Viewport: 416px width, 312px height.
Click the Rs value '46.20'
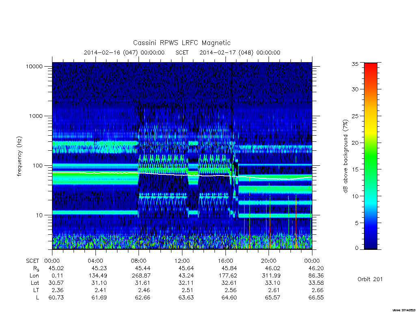[x=316, y=268]
